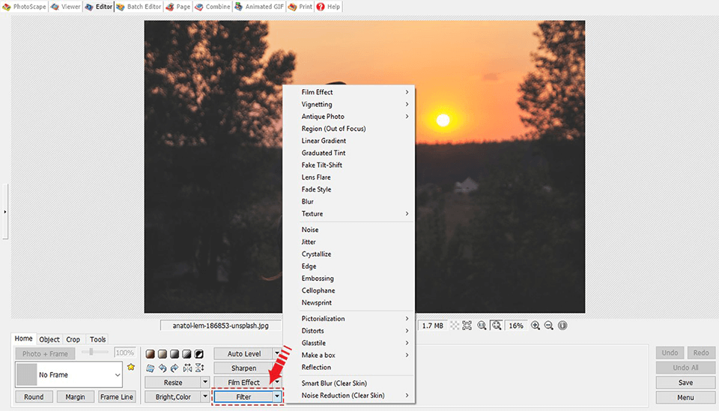Open the Print tab
Image resolution: width=719 pixels, height=411 pixels.
[x=300, y=7]
